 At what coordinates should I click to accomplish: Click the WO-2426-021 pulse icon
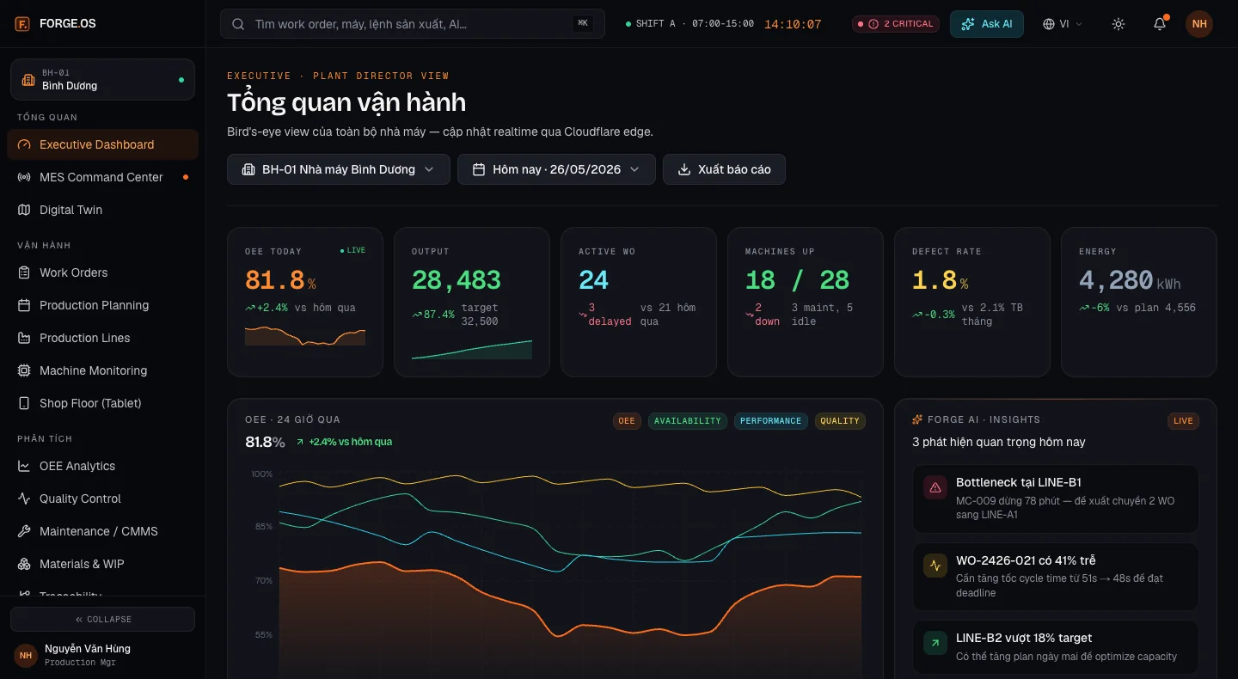pos(935,566)
